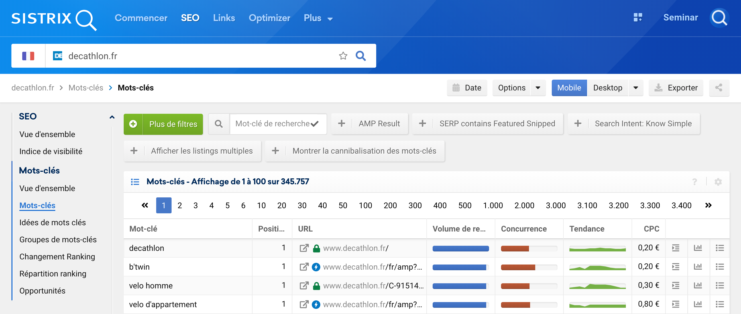Image resolution: width=741 pixels, height=314 pixels.
Task: Open history chart icon for decathlon row
Action: [x=698, y=248]
